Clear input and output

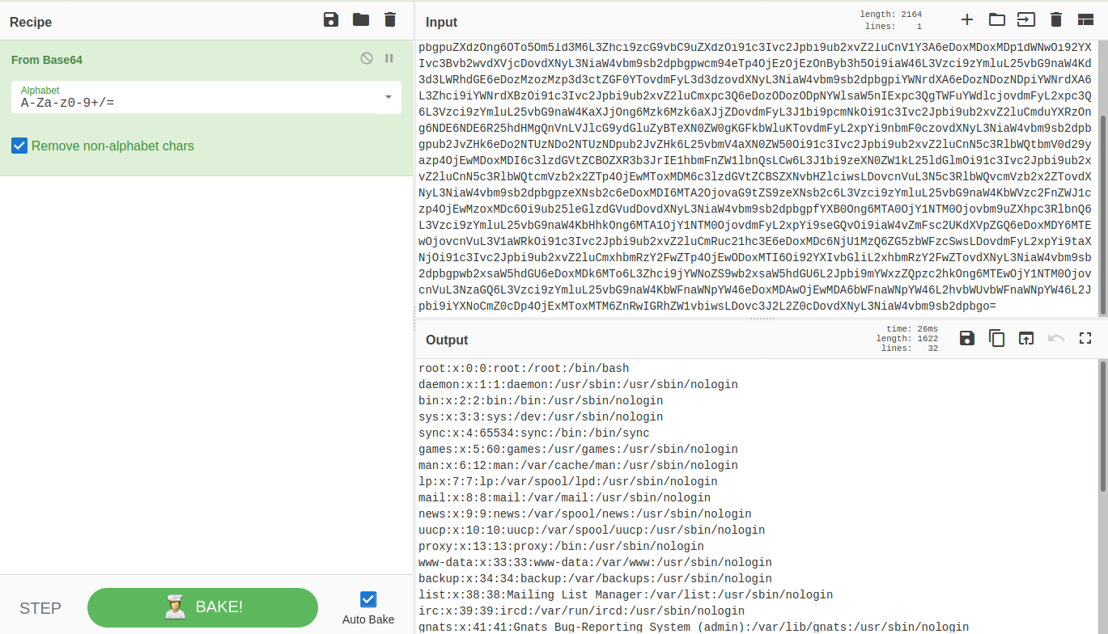click(1056, 20)
